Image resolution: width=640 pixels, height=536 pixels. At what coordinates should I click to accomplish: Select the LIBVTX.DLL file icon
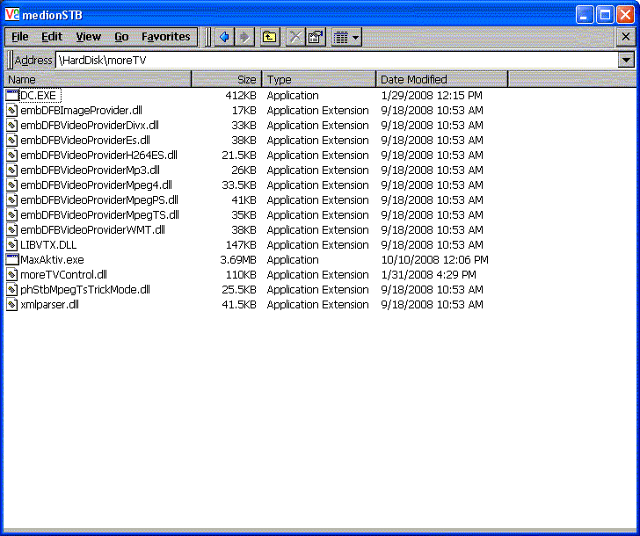click(12, 245)
